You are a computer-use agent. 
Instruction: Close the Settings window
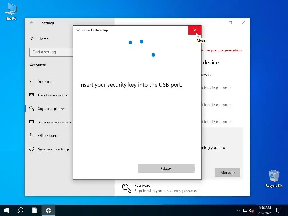(243, 23)
